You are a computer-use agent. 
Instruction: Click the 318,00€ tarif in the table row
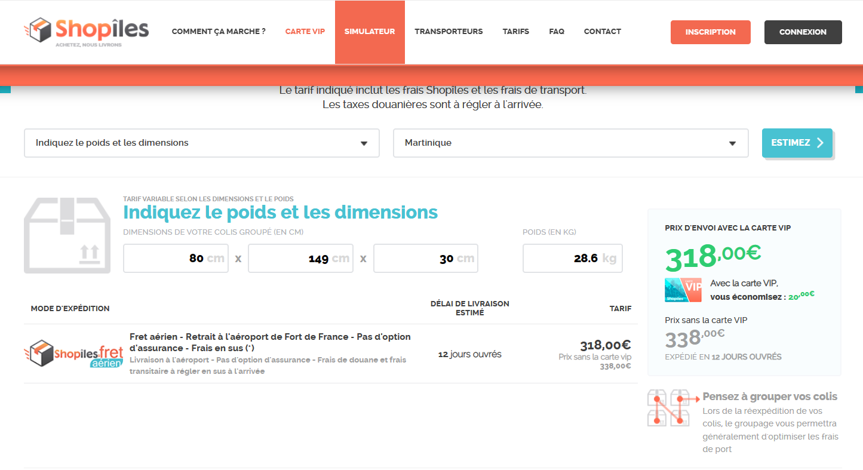tap(606, 345)
